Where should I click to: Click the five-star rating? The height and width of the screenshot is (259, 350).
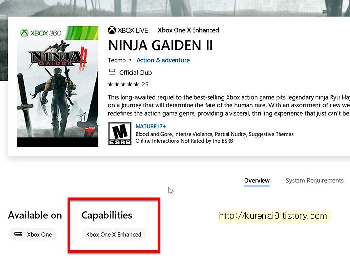click(123, 85)
